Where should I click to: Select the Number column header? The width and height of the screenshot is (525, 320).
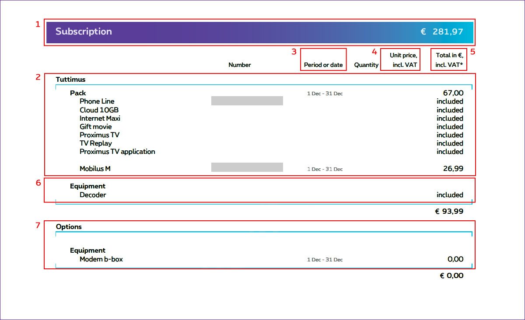239,65
